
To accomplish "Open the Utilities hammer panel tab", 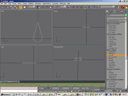I will (x=125, y=12).
